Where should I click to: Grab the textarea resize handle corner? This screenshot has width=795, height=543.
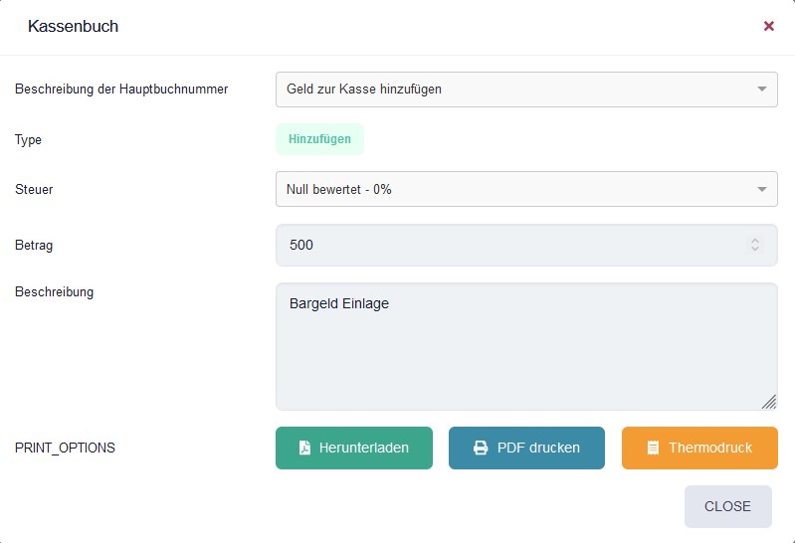[769, 402]
